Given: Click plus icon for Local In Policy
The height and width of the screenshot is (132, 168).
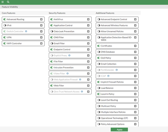Looking at the screenshot, I should pyautogui.click(x=135, y=94).
